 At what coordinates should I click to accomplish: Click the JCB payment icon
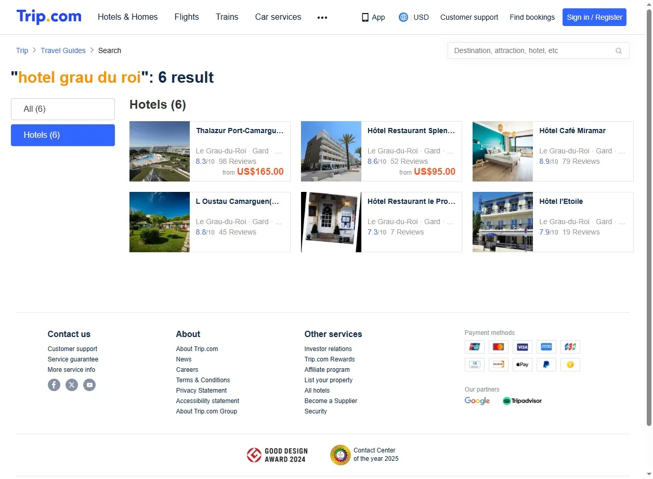click(x=570, y=347)
